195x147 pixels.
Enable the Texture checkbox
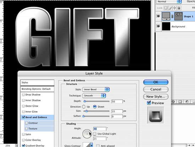26,129
